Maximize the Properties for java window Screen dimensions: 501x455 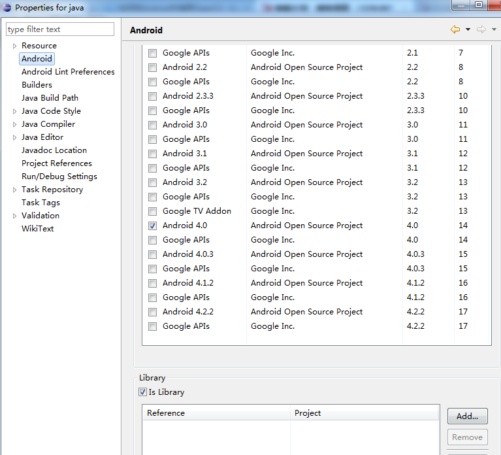[478, 5]
